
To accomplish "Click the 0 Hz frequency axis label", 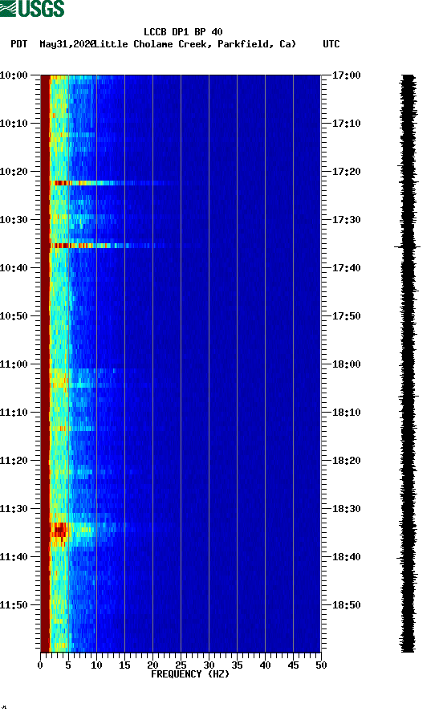I will [x=40, y=665].
